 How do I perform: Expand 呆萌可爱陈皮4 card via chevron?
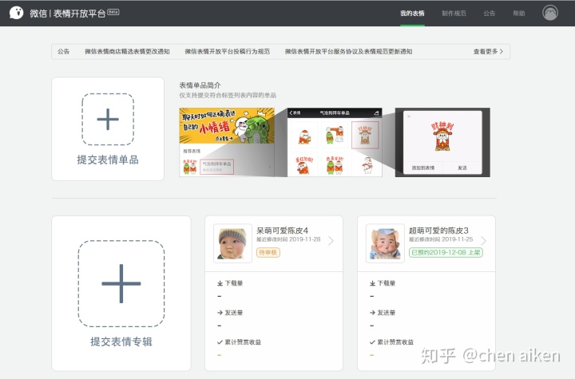331,240
